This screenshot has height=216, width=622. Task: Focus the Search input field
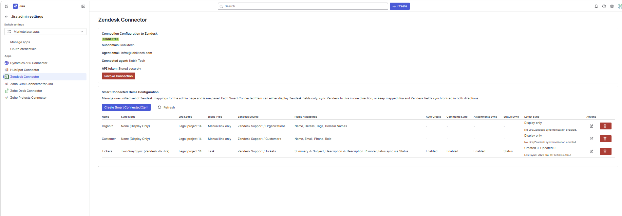coord(303,6)
